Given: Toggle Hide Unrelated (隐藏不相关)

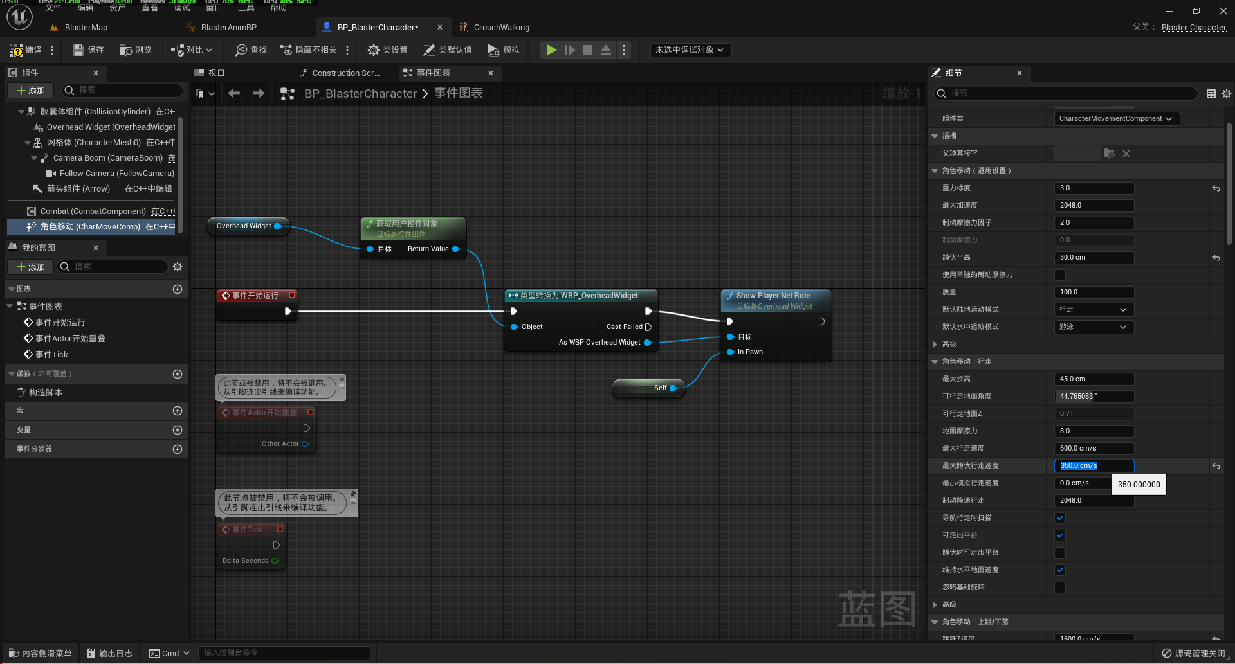Looking at the screenshot, I should [309, 50].
